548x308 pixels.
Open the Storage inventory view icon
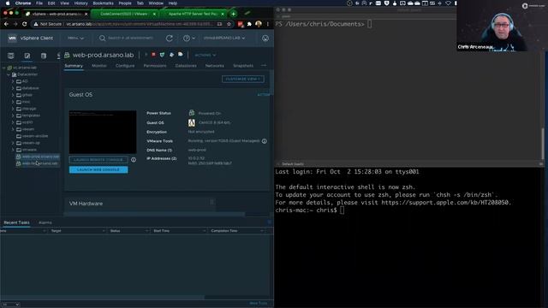point(44,56)
